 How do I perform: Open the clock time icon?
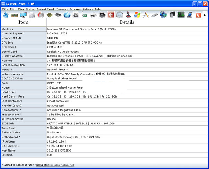coord(119,15)
